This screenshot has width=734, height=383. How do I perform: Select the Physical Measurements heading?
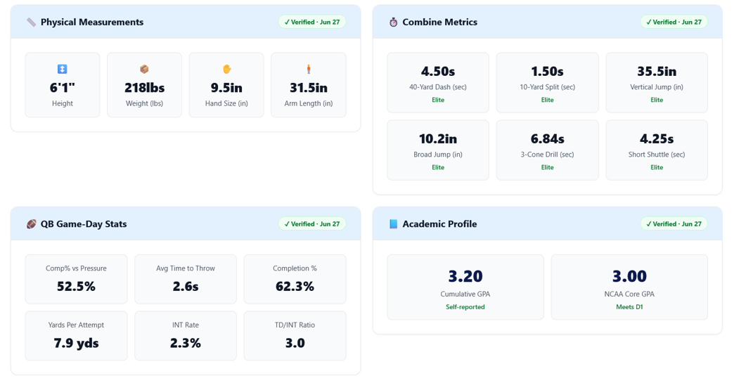tap(92, 22)
